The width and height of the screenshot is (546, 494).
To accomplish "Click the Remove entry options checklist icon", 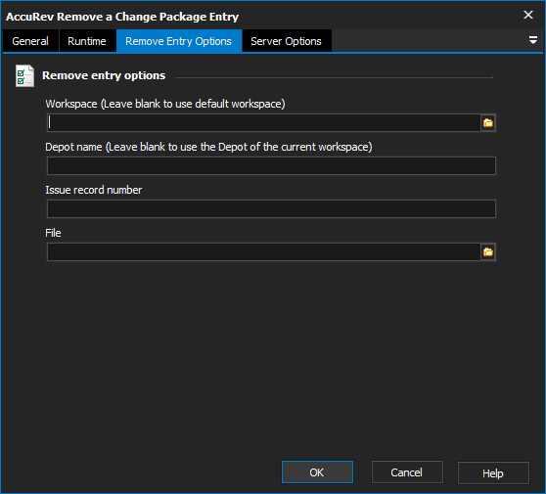I will tap(24, 75).
